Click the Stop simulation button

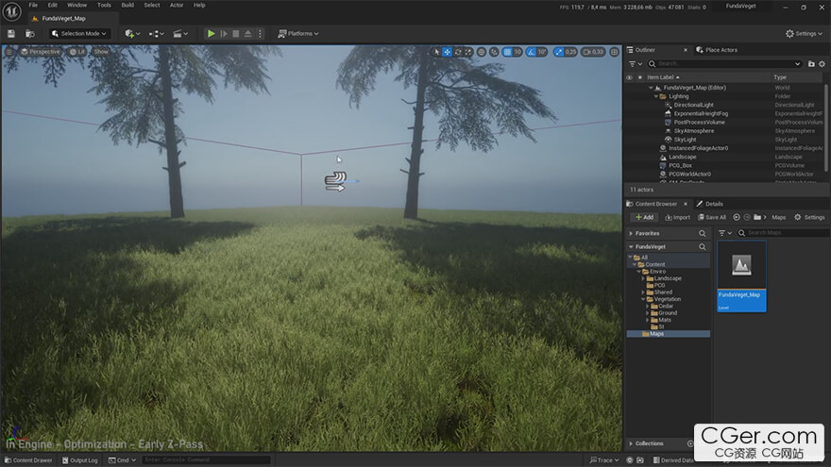click(x=236, y=33)
